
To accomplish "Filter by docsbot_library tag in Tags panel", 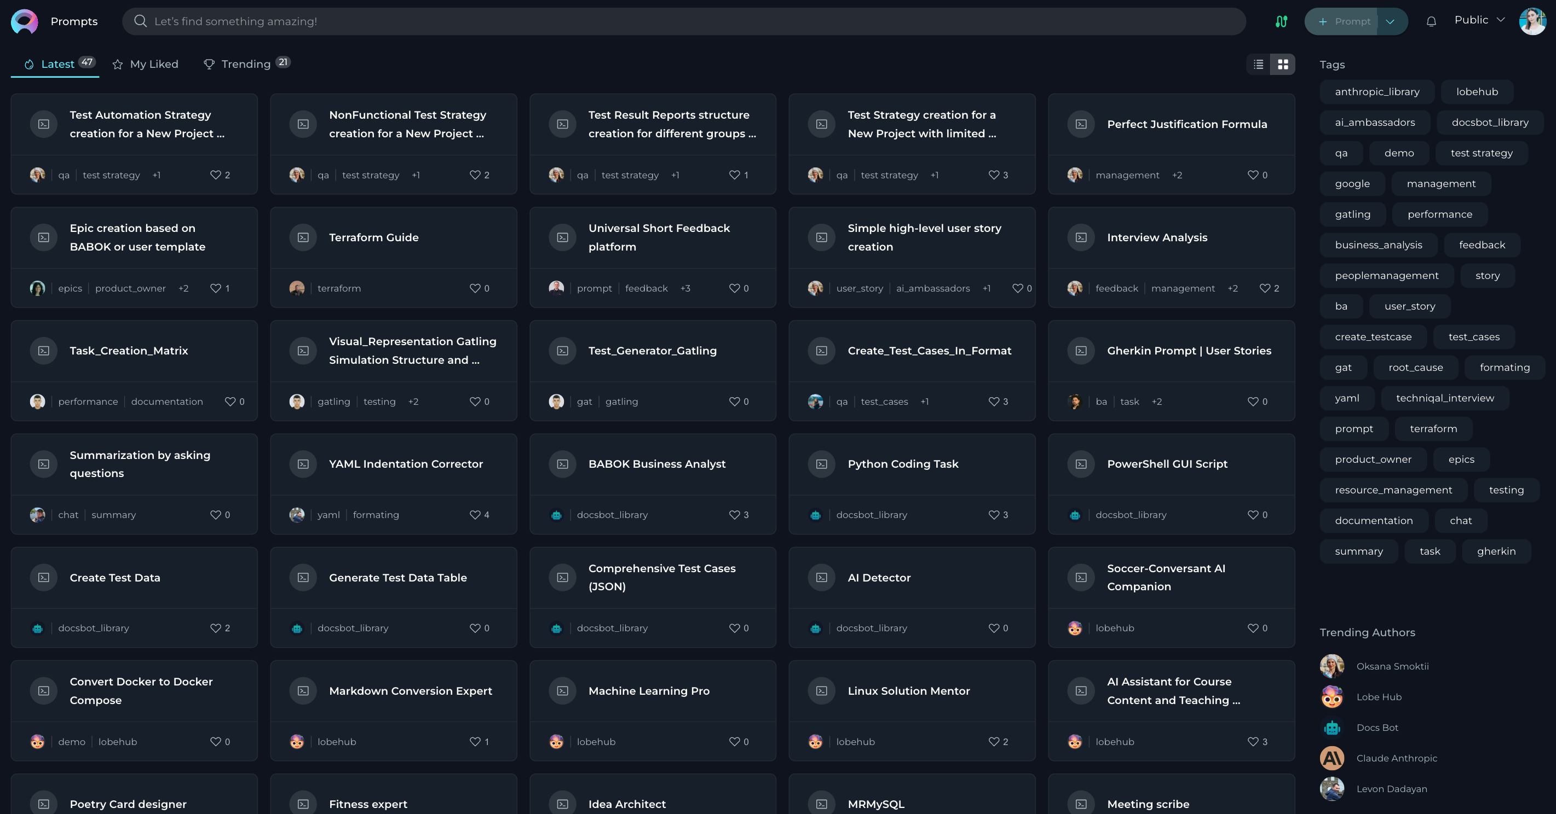I will tap(1490, 123).
